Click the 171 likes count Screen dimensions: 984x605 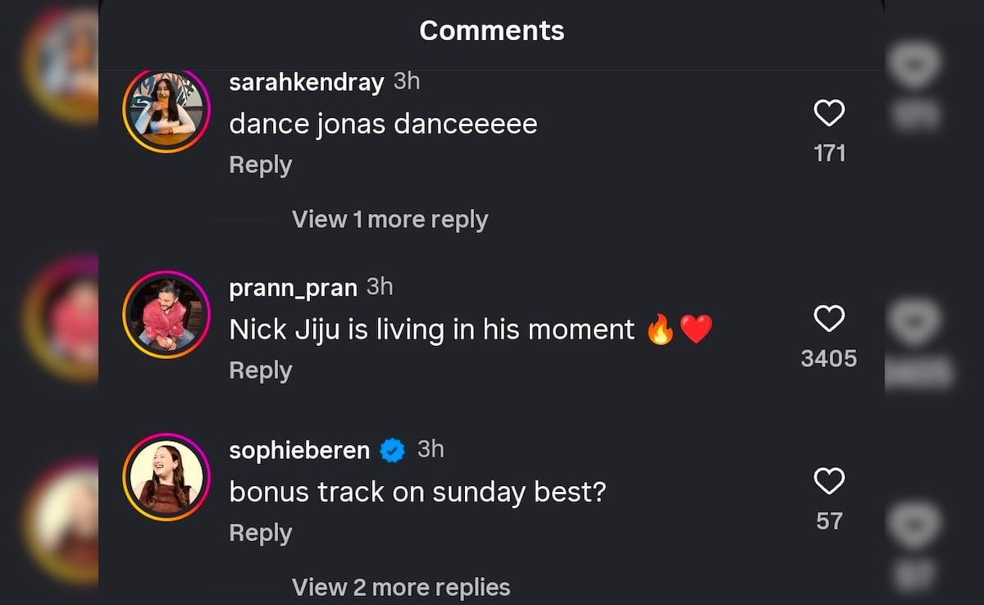[x=829, y=153]
